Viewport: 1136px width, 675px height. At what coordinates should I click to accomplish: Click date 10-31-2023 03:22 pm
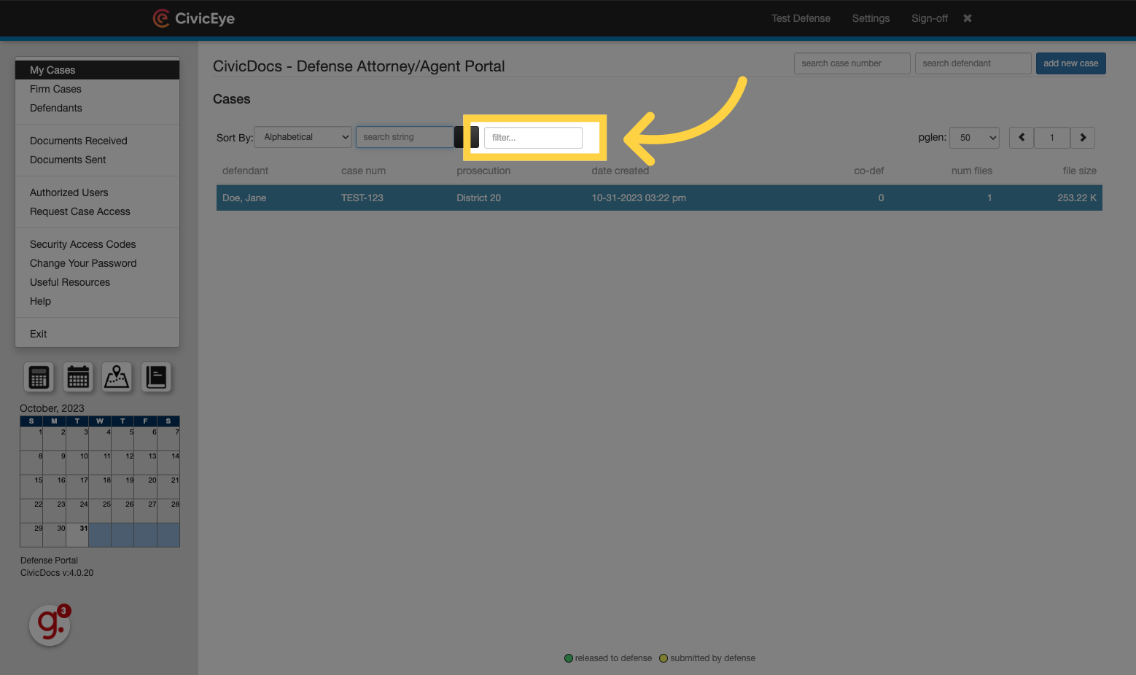[639, 198]
